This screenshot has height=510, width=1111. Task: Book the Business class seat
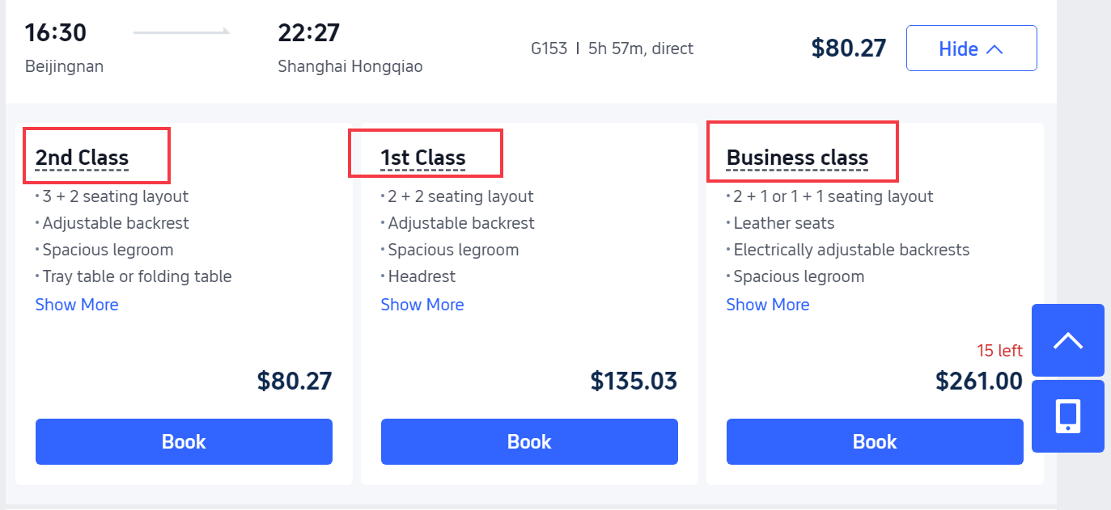pyautogui.click(x=874, y=441)
